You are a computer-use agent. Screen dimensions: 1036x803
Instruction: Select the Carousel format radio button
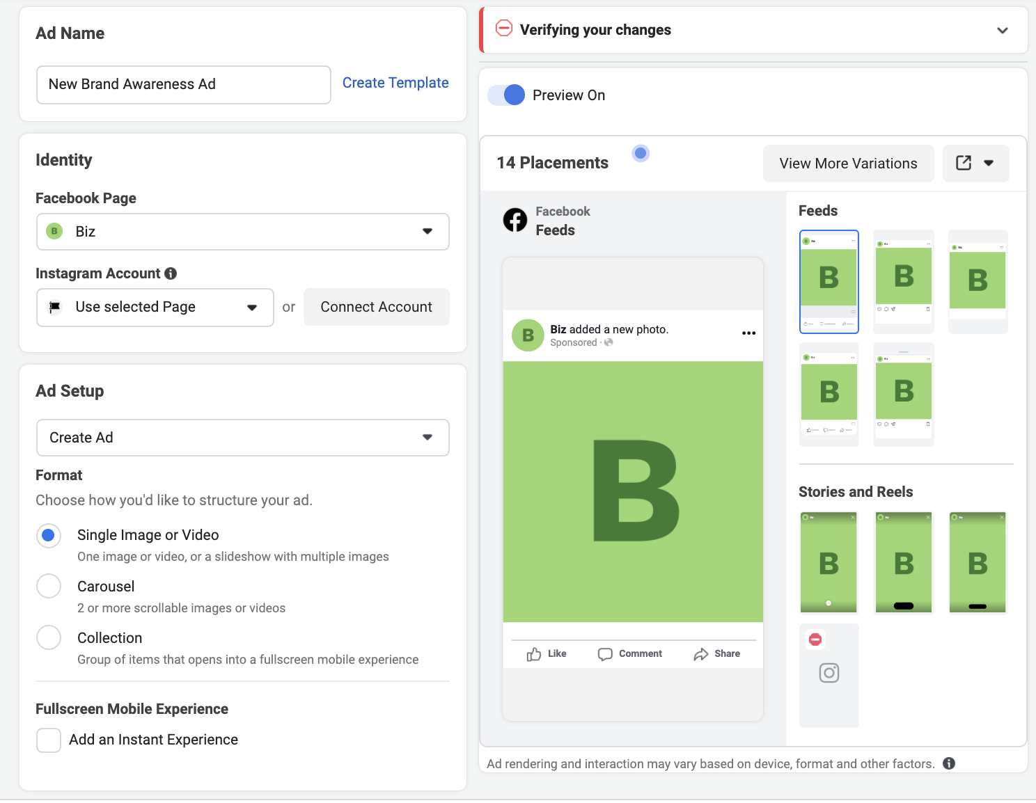(x=49, y=586)
